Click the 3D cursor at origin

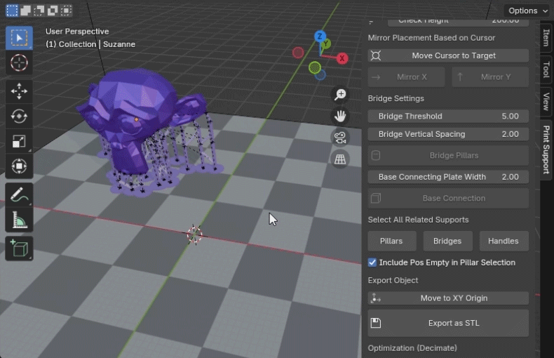(x=194, y=234)
